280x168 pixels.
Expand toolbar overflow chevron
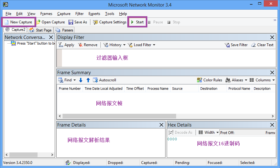tap(275, 20)
